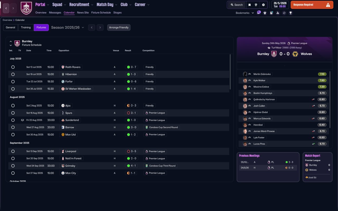Open the Fixture Schedule tab
The width and height of the screenshot is (338, 211).
point(101,13)
